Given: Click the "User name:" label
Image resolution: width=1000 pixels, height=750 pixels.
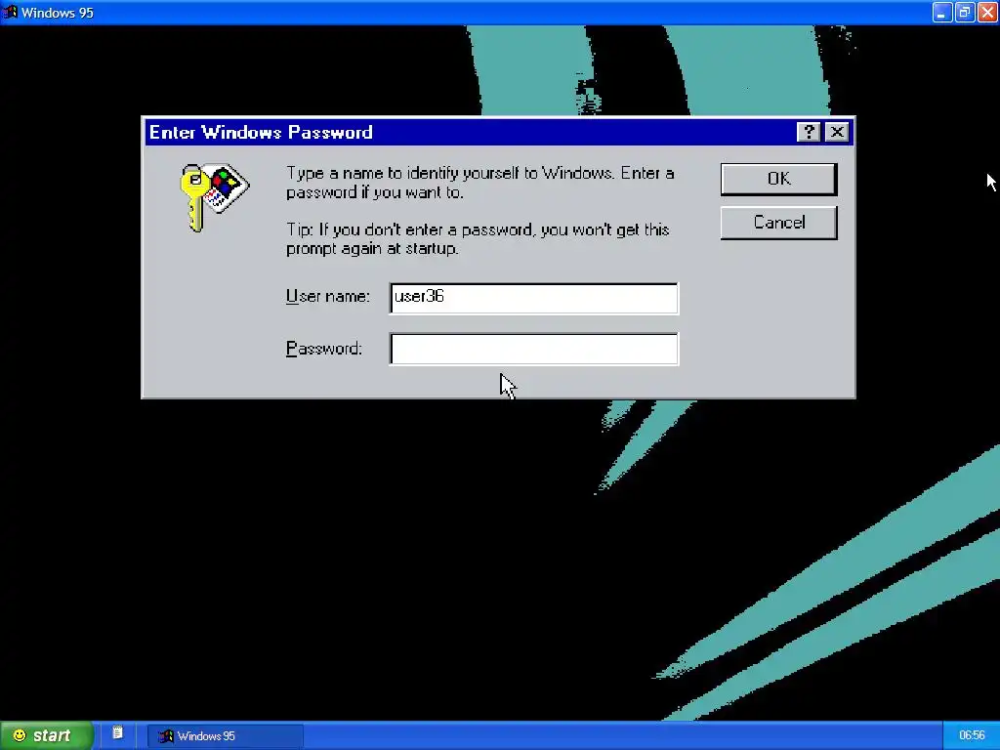Looking at the screenshot, I should tap(328, 297).
